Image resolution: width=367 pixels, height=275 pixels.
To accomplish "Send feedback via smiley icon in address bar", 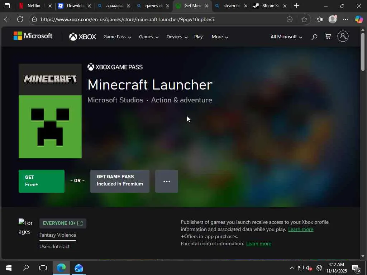I will click(290, 19).
